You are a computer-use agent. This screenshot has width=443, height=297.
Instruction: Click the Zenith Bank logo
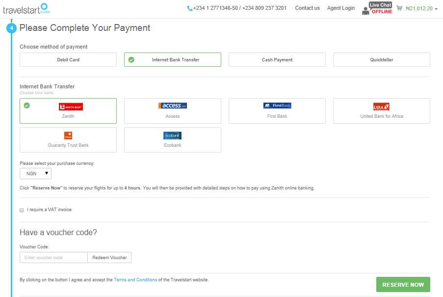point(71,107)
